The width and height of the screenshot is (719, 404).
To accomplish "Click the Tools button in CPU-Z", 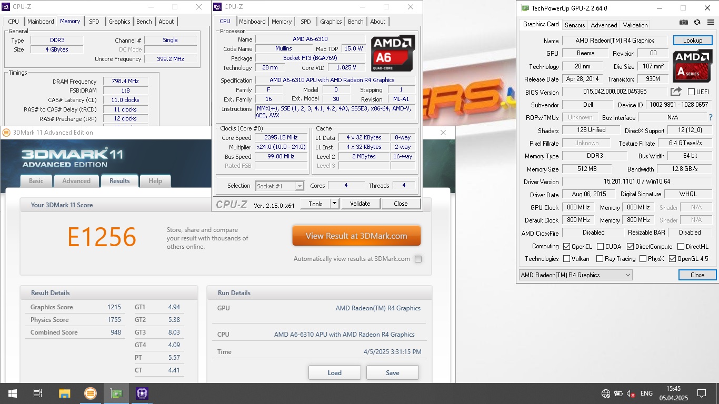I will (315, 204).
